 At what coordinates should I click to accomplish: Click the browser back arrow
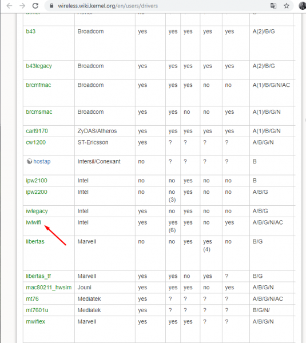pos(9,6)
